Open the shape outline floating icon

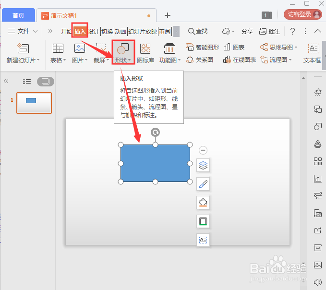click(x=203, y=221)
